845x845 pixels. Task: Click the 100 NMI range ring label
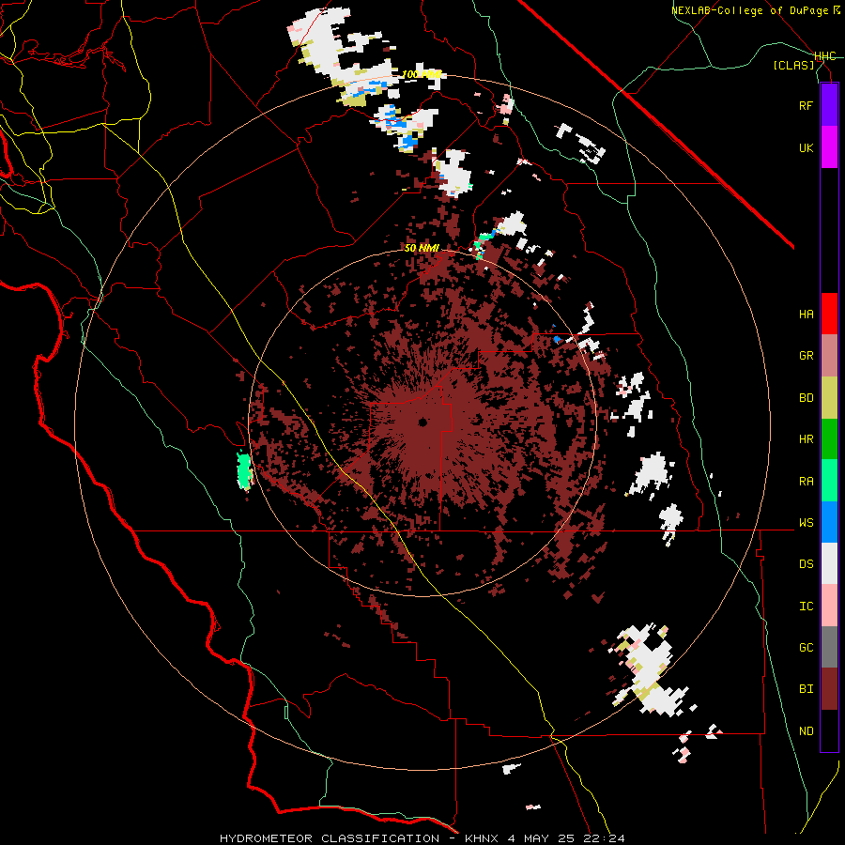422,74
